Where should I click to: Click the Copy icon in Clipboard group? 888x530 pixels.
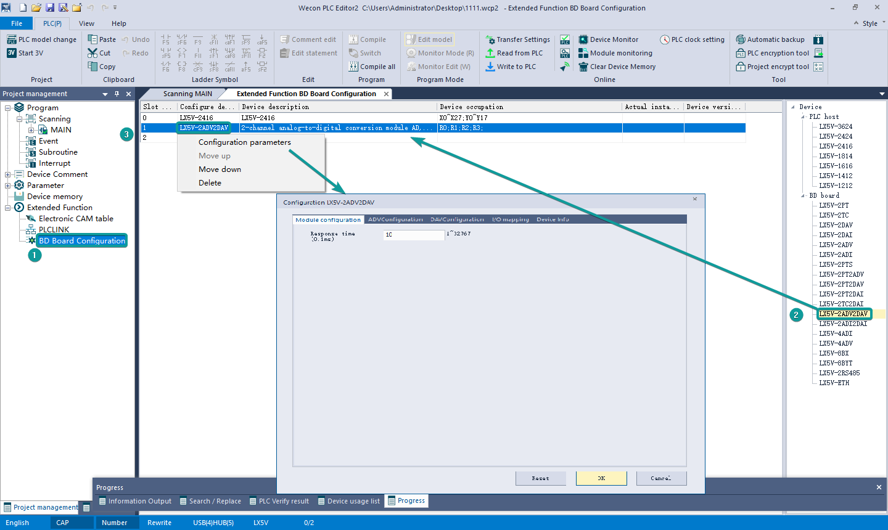[92, 67]
